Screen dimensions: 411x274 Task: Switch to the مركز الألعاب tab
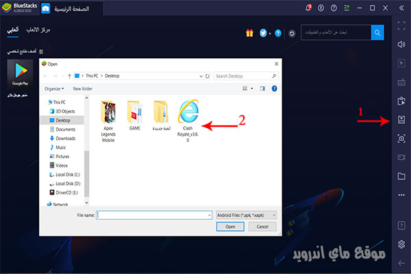pos(38,30)
